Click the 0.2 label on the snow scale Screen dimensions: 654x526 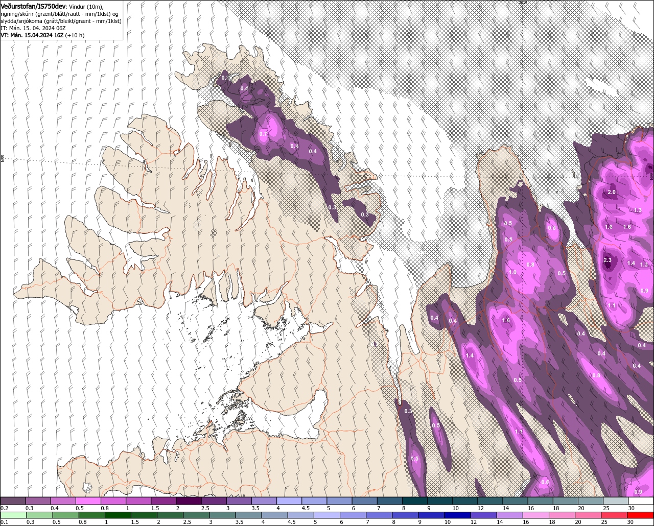(x=5, y=508)
